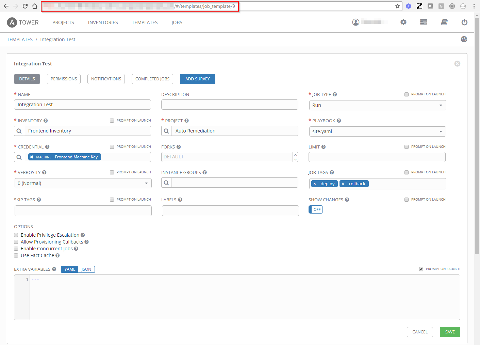Image resolution: width=480 pixels, height=345 pixels.
Task: Click the browser reload icon
Action: [25, 6]
